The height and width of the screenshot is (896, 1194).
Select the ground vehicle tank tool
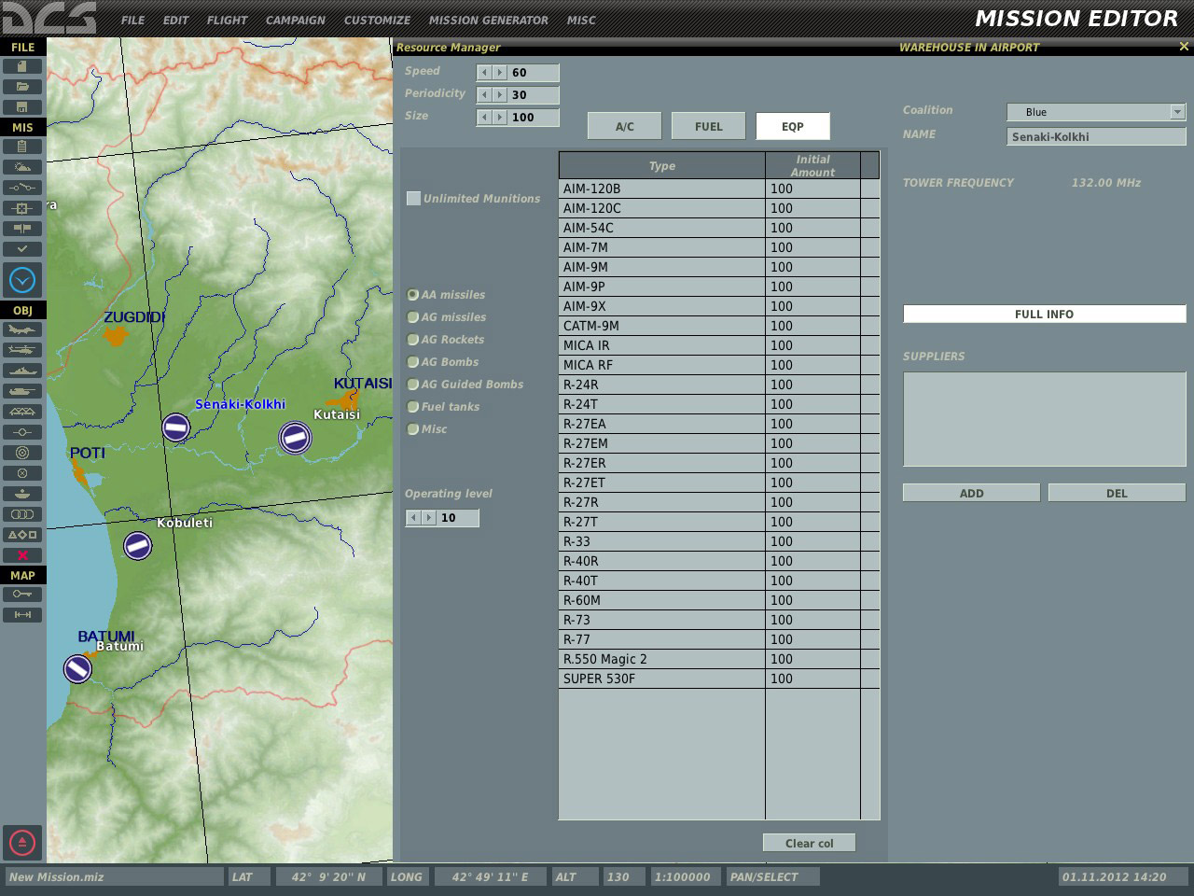click(22, 391)
